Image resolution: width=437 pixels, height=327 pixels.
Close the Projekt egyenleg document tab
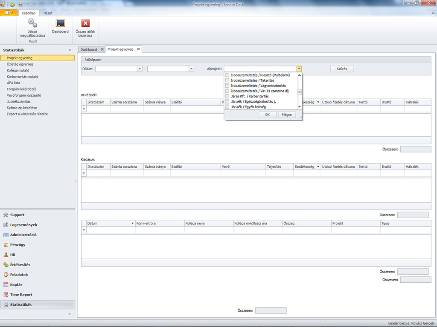pos(138,49)
